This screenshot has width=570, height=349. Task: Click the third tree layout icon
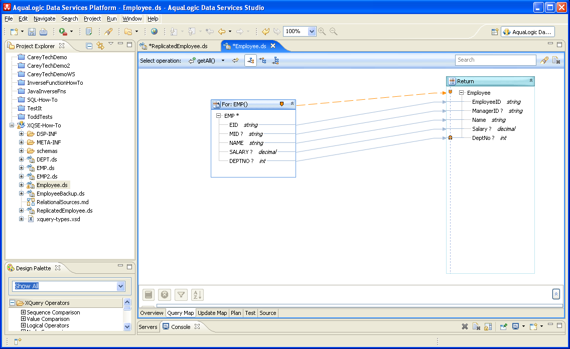coord(275,61)
